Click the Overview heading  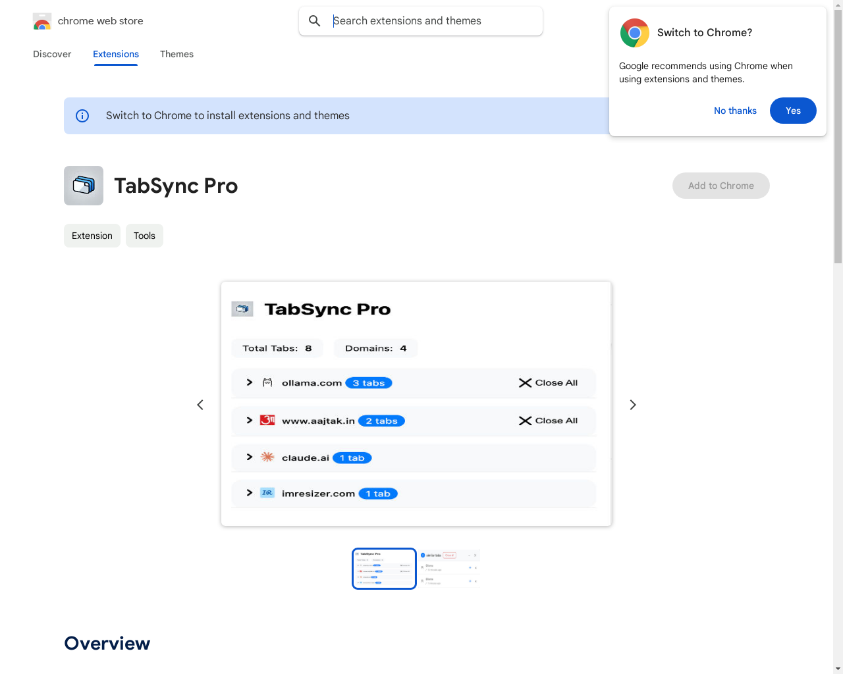(x=107, y=643)
